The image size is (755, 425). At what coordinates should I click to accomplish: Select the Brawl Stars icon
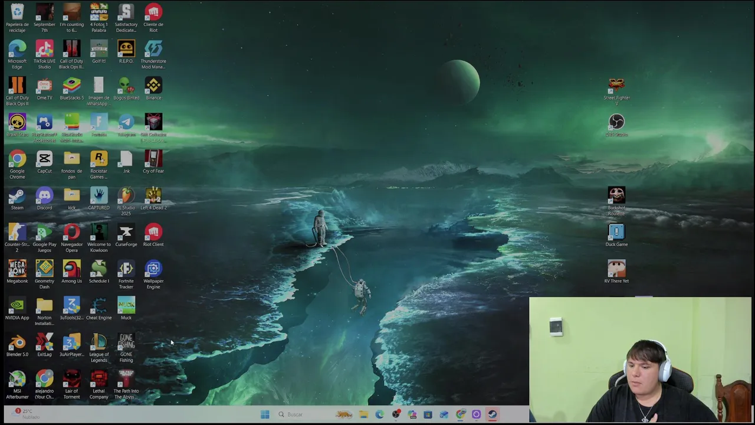coord(17,125)
